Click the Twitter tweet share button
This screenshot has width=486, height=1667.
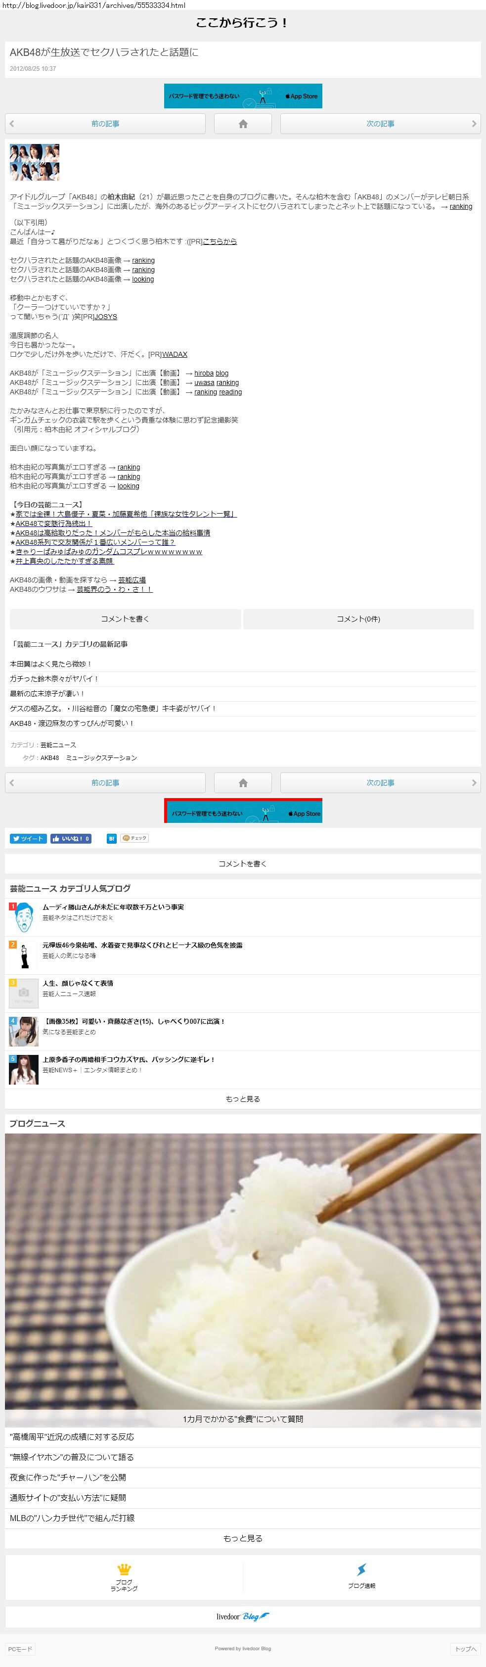28,838
